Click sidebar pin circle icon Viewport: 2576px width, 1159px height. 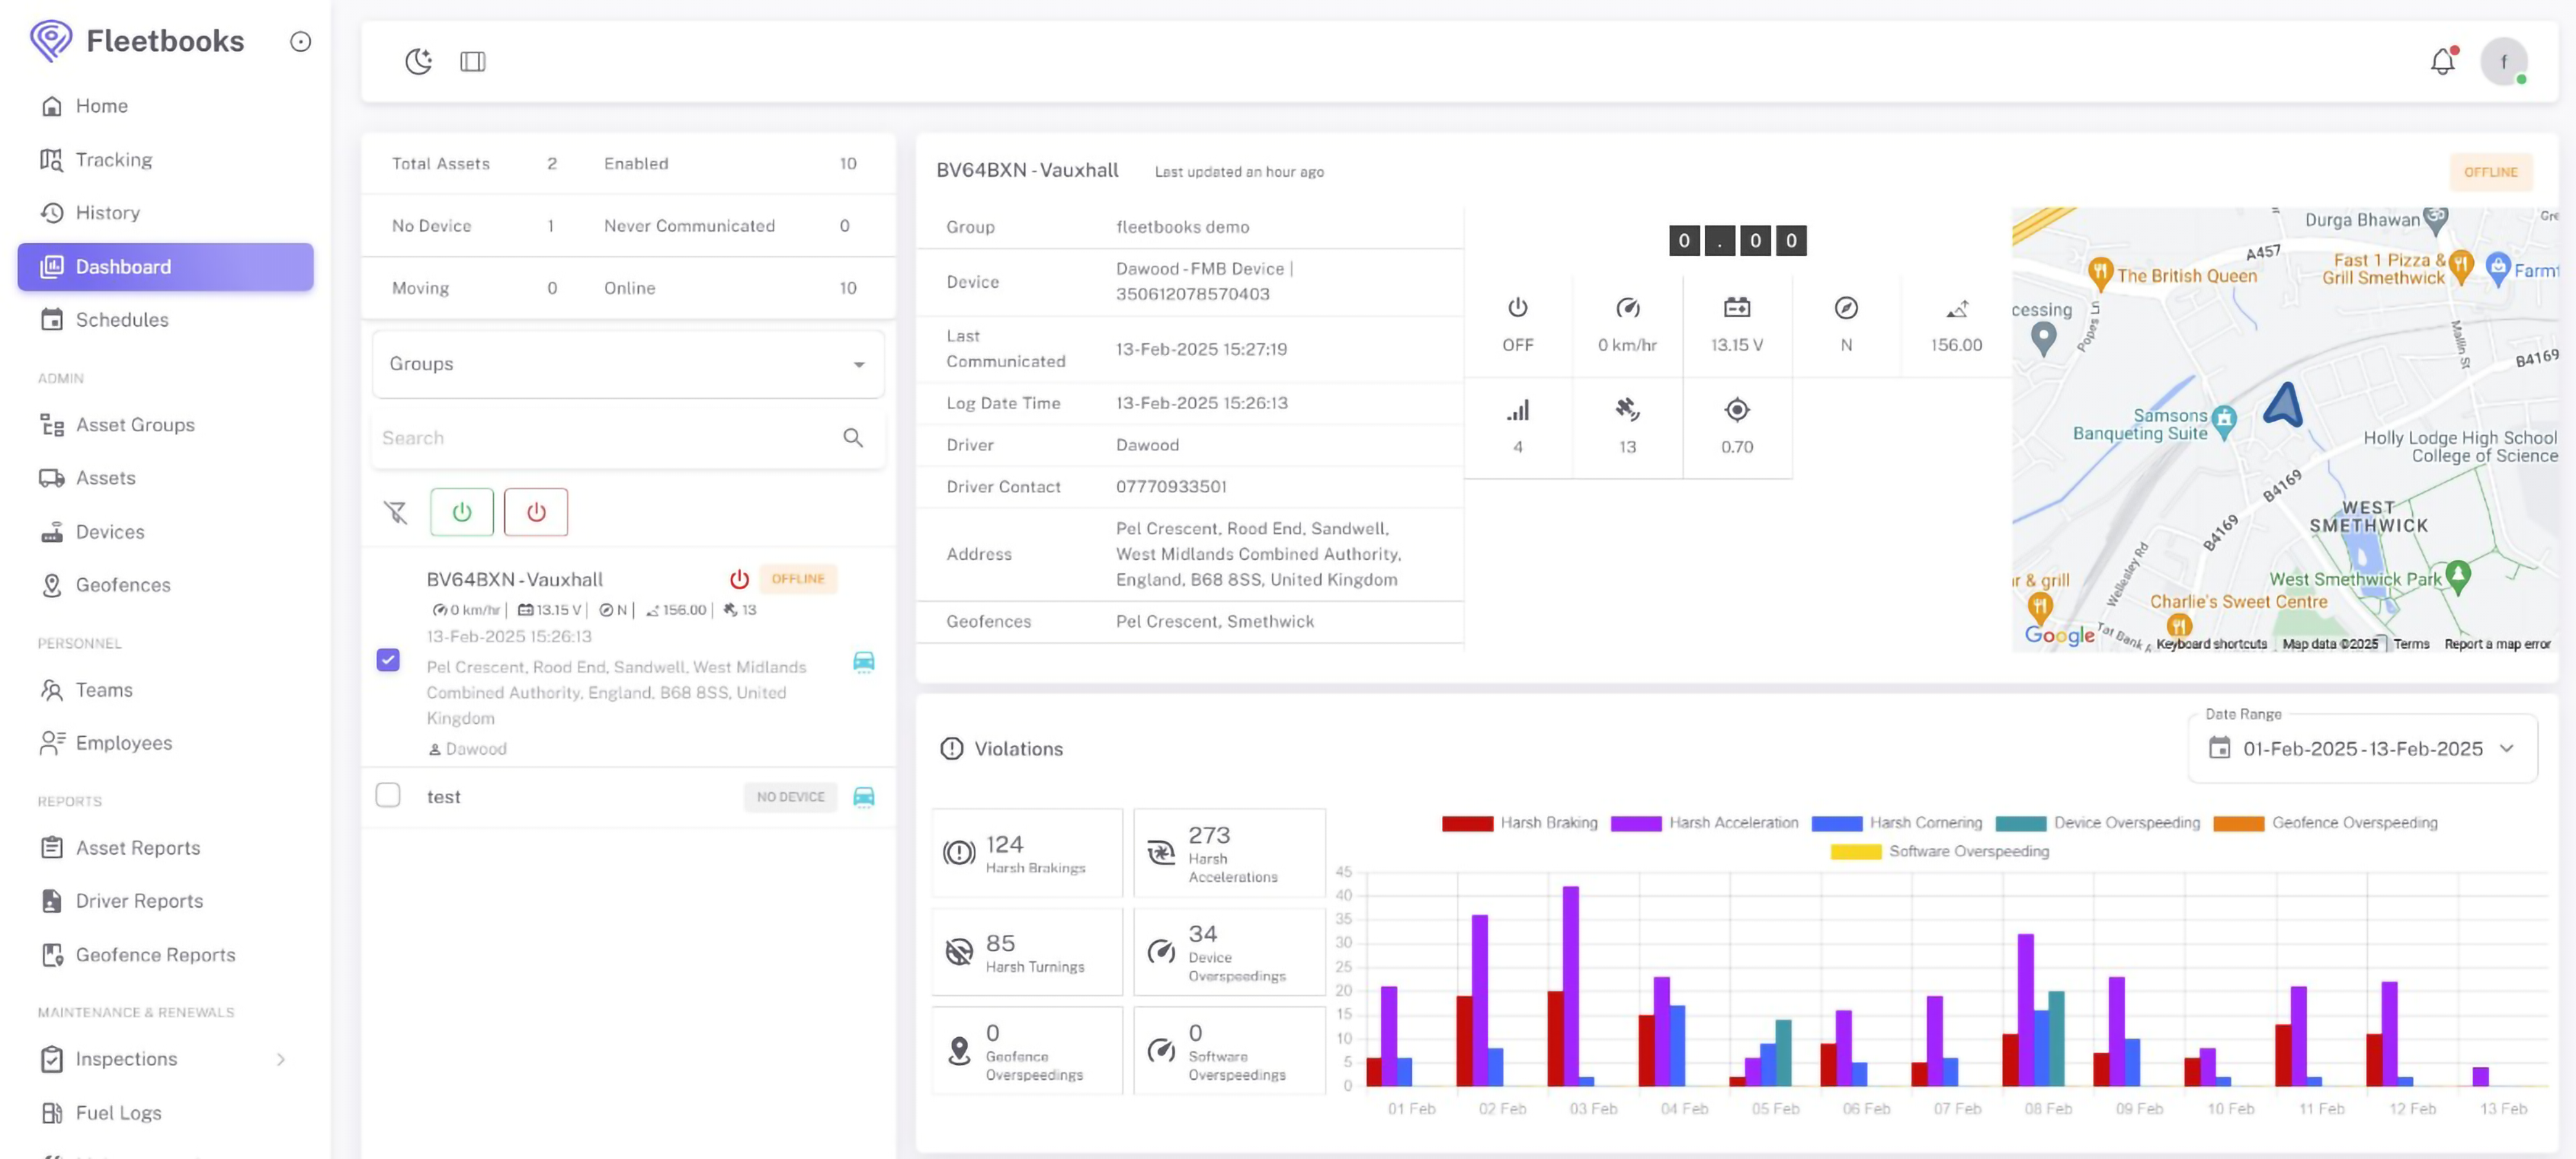pyautogui.click(x=300, y=41)
